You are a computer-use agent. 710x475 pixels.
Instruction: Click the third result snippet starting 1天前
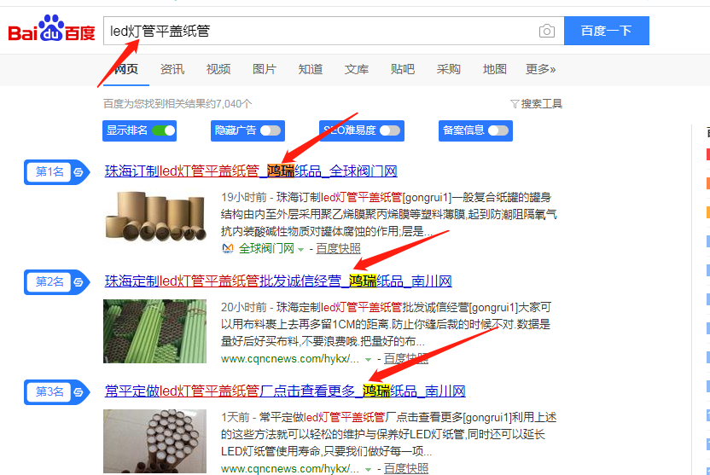click(x=389, y=434)
